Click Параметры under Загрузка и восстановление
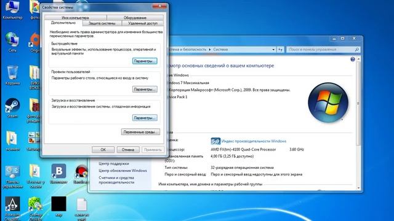Screen dimensions: 394x221 145,118
